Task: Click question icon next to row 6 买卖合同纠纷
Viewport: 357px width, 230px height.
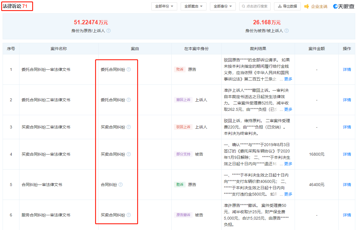Action: 129,215
